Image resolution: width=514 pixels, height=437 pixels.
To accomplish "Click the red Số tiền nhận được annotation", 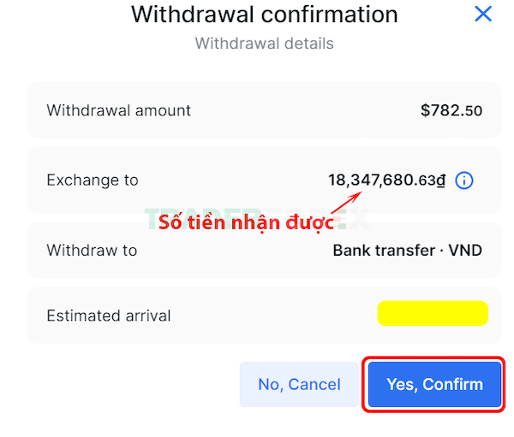I will (247, 223).
